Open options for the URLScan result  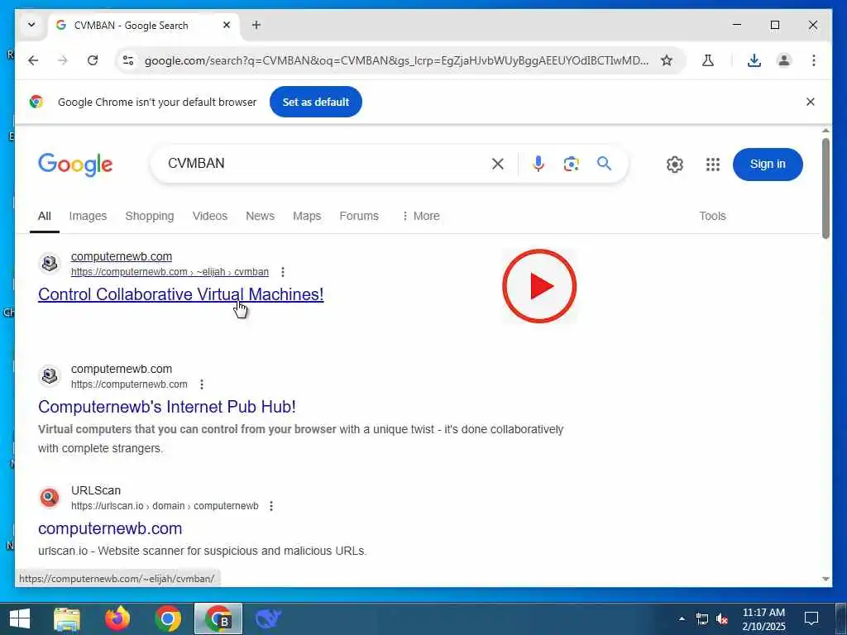click(x=271, y=506)
